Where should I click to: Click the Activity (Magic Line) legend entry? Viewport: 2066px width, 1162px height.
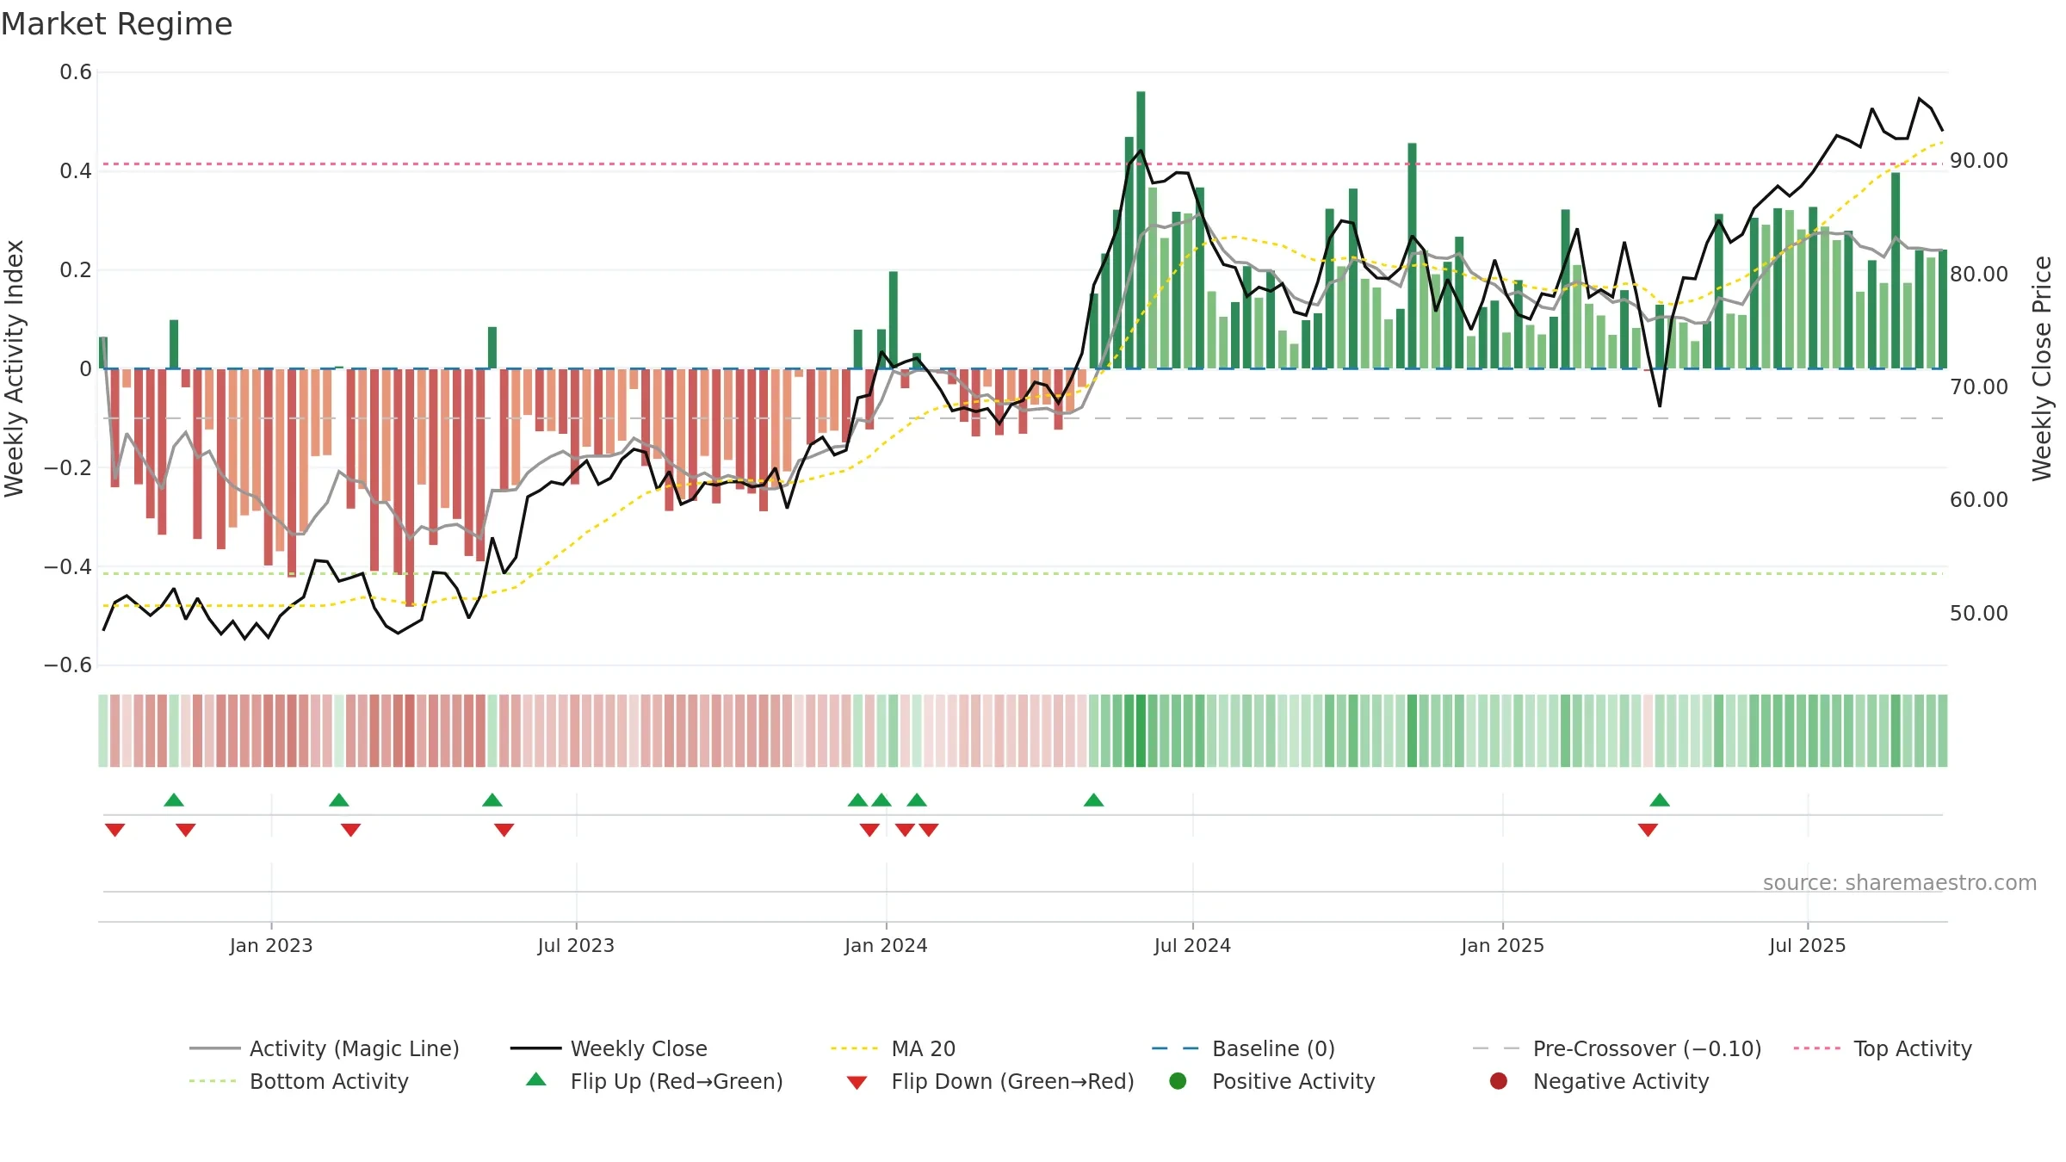(x=325, y=1048)
